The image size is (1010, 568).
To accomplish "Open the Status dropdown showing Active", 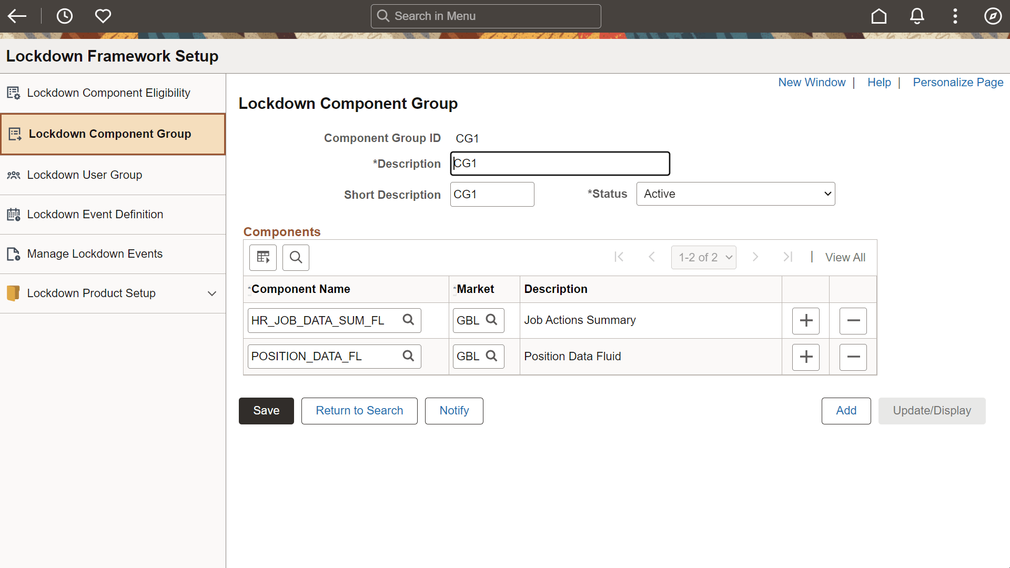I will click(735, 194).
